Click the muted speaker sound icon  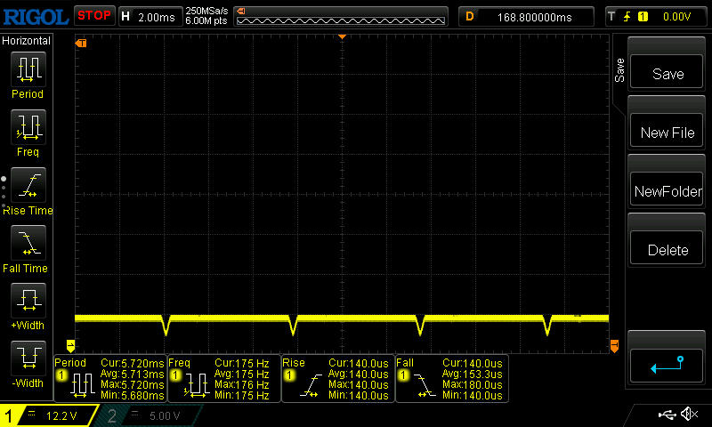pos(690,414)
